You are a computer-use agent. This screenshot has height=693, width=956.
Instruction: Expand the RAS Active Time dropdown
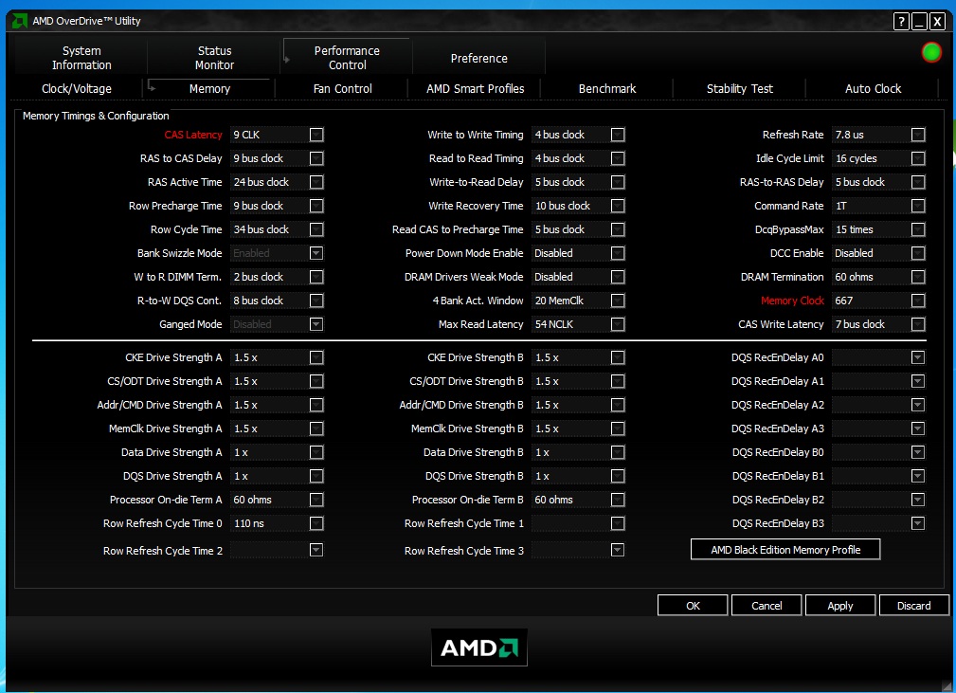point(316,182)
